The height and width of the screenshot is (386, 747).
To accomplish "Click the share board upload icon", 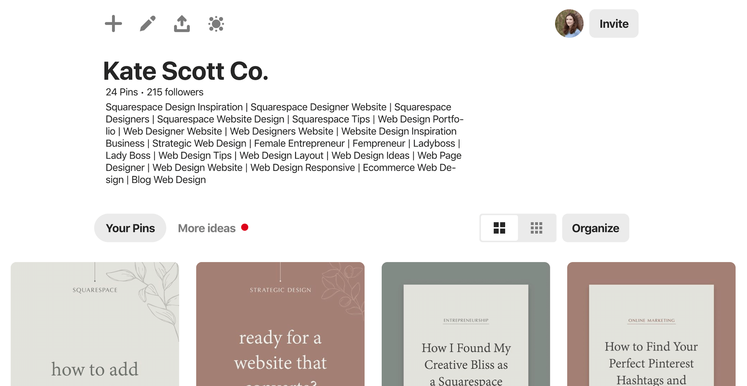I will pos(182,24).
